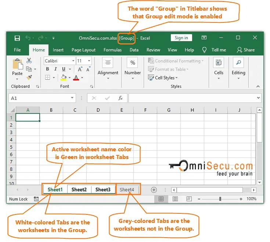Open the Copy dropdown arrow
The image size is (270, 242).
(x=35, y=69)
